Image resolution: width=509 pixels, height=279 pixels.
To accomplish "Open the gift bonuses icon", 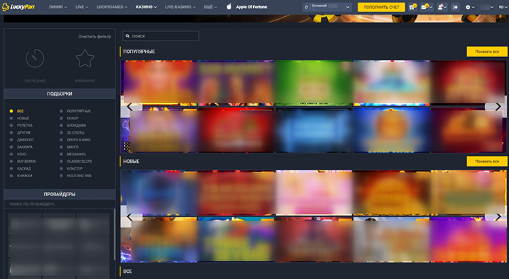I will point(413,7).
